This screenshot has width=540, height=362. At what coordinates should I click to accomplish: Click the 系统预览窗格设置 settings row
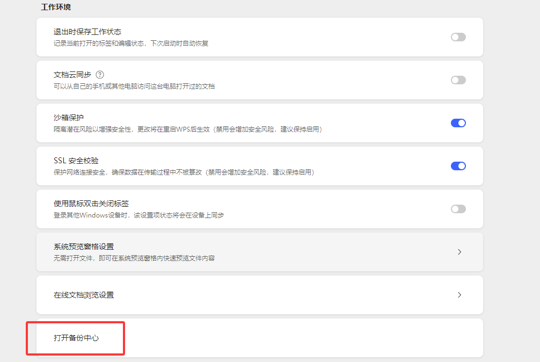242,251
